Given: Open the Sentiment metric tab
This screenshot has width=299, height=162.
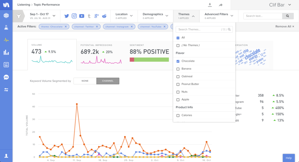Looking at the screenshot, I should coord(149,55).
